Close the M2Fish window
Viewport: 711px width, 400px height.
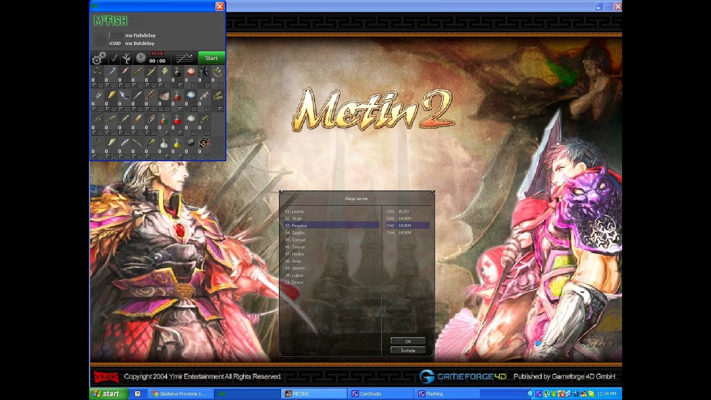click(x=220, y=6)
